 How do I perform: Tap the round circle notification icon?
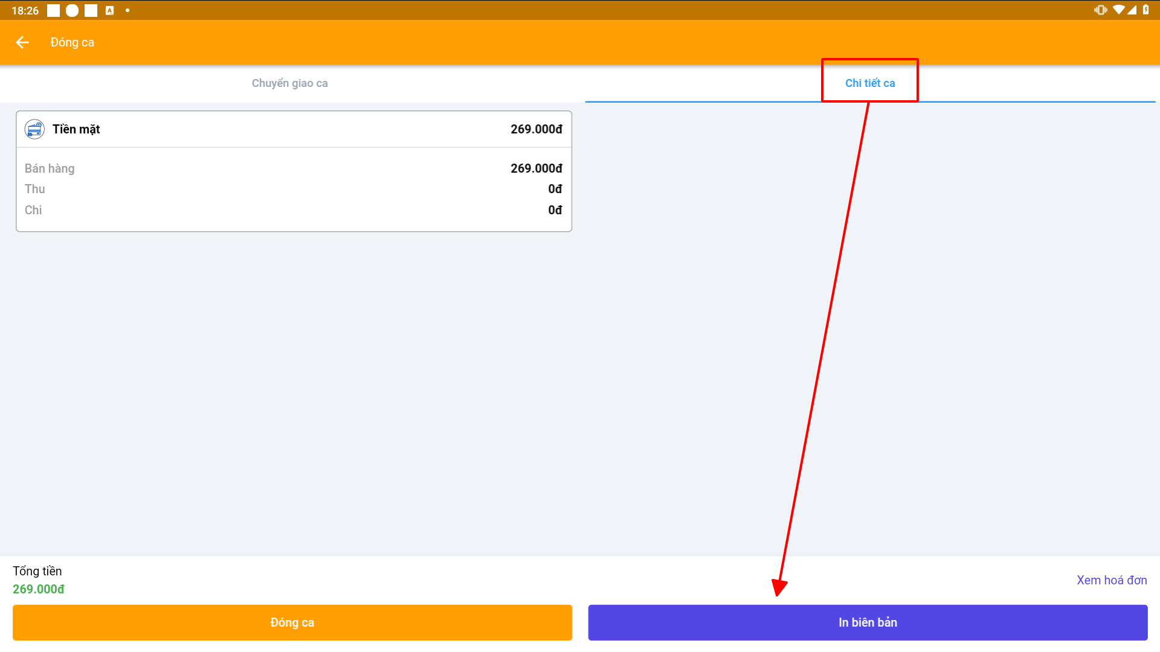click(72, 10)
